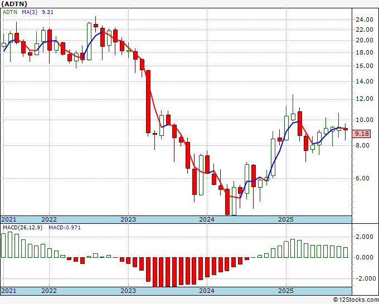This screenshot has width=379, height=304.
Task: Click the 24.00 price axis label
Action: pos(365,19)
